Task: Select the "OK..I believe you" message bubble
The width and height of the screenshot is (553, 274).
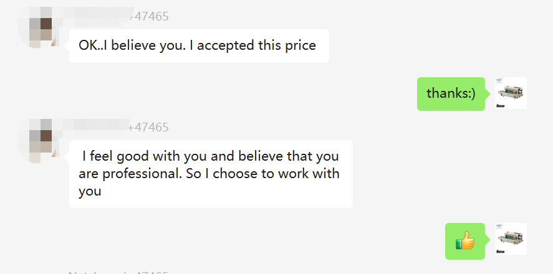Action: pos(198,45)
